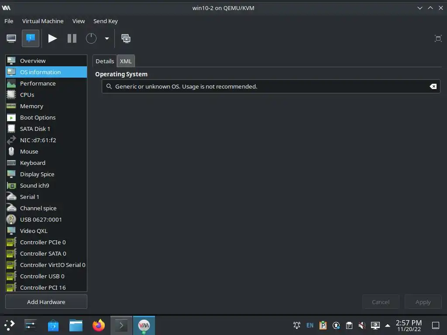The height and width of the screenshot is (335, 447).
Task: Show the graphical console view
Action: (11, 38)
